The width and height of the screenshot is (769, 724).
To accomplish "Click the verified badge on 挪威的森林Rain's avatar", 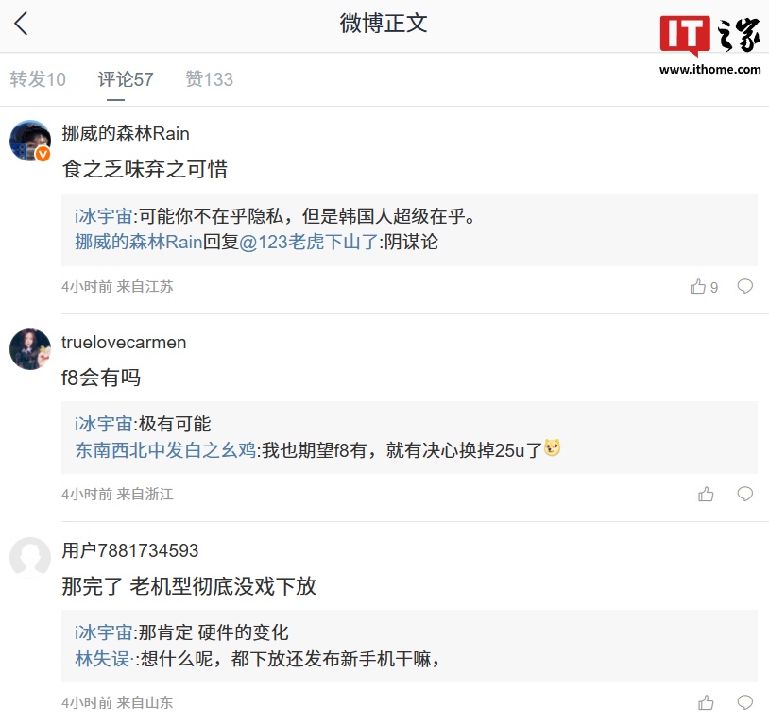I will (x=43, y=154).
